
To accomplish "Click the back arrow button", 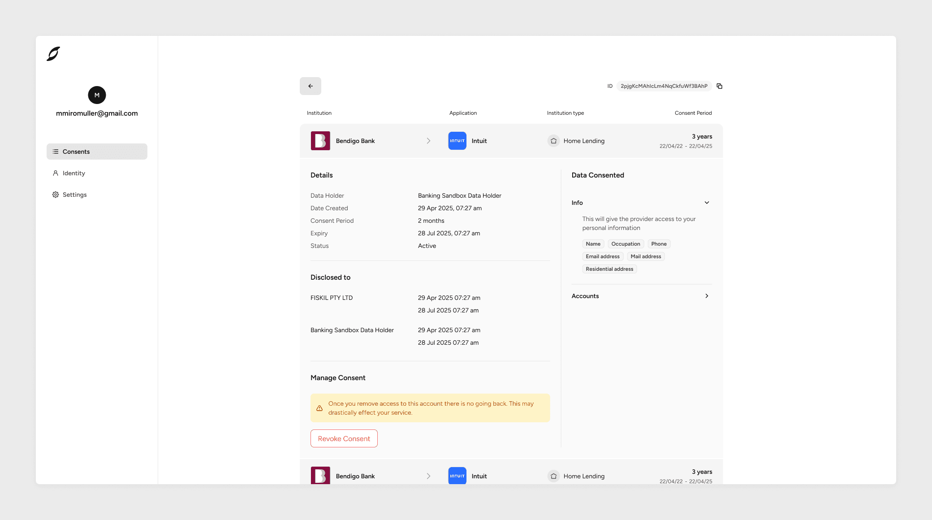I will 310,86.
